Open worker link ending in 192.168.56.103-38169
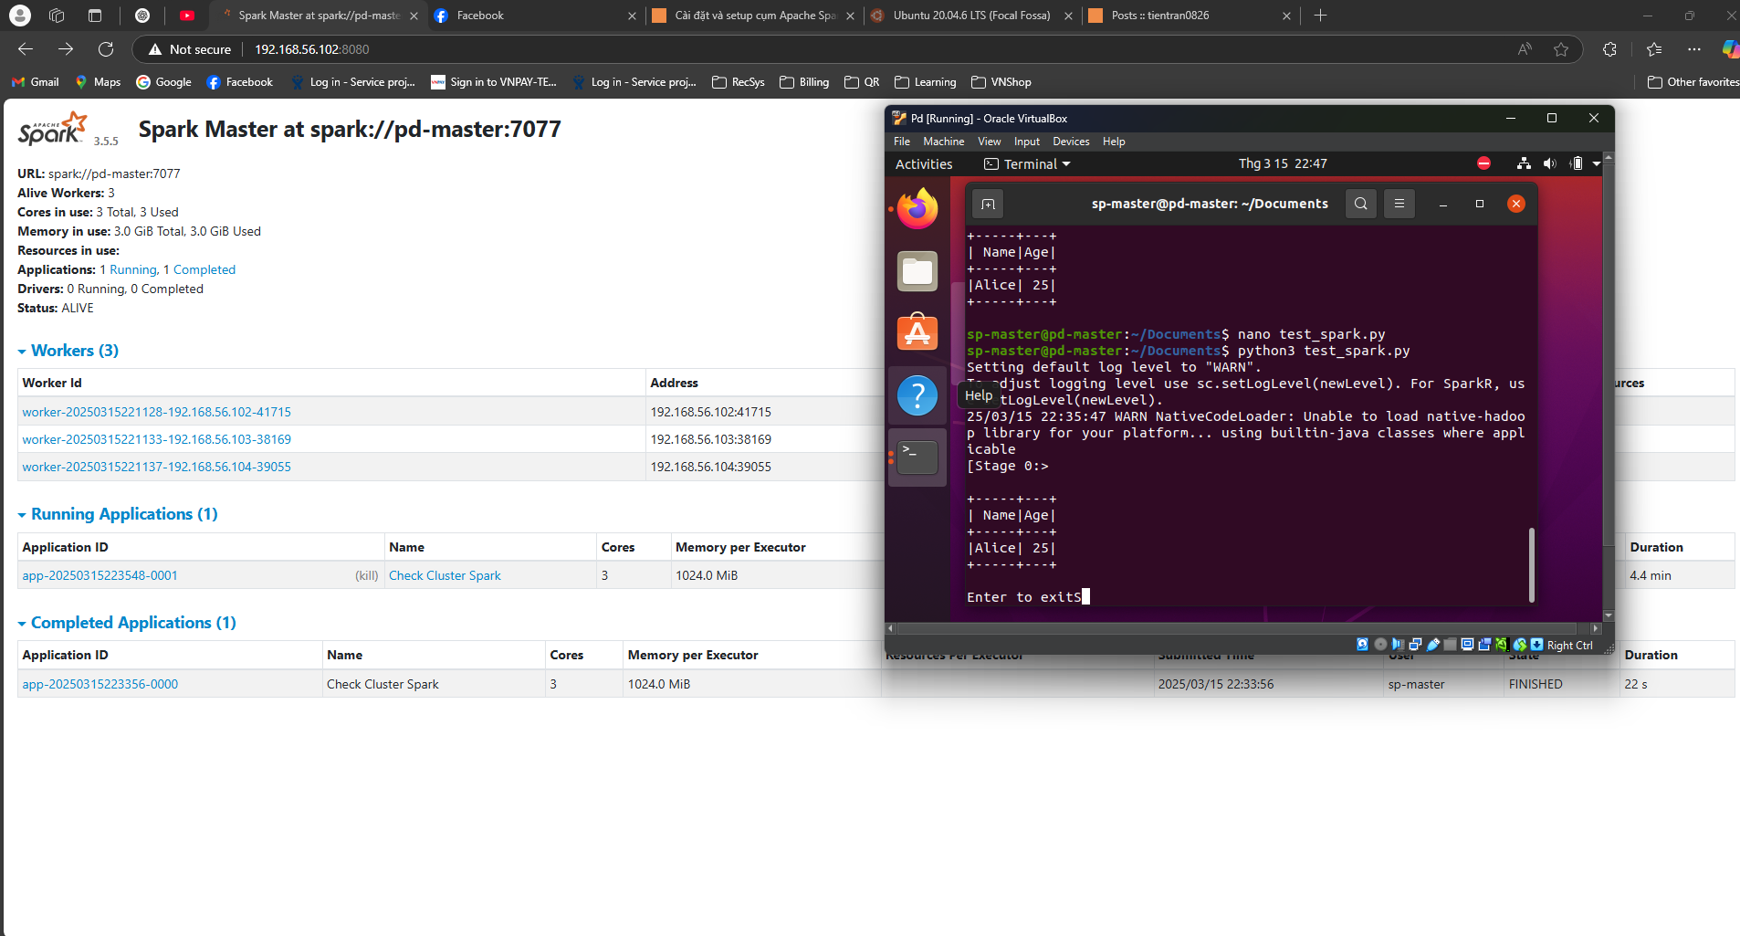 (157, 439)
